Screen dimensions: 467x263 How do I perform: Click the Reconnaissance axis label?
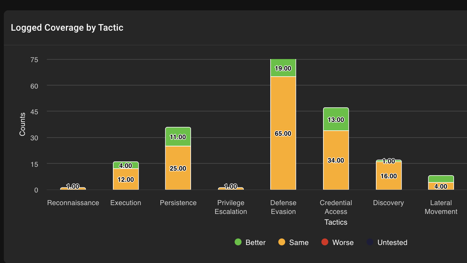pyautogui.click(x=73, y=203)
